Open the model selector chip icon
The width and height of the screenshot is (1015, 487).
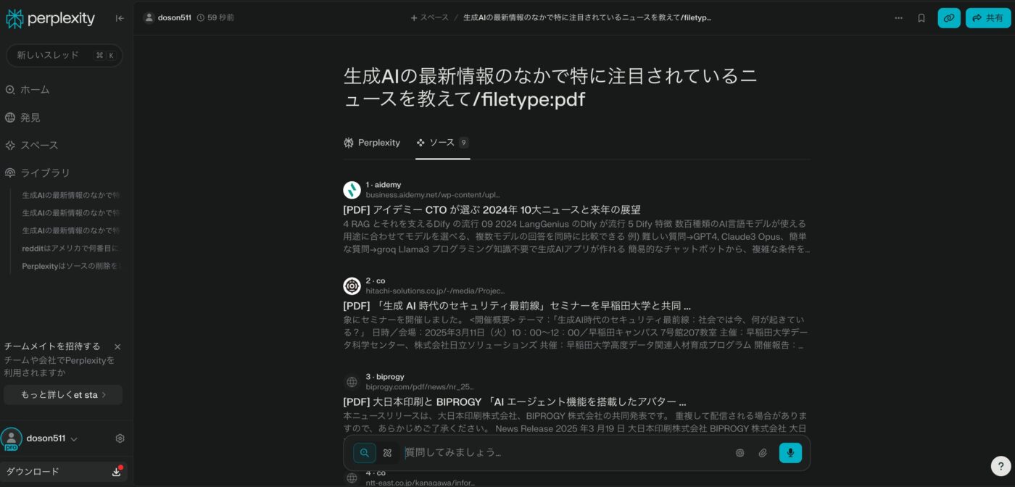coord(739,453)
